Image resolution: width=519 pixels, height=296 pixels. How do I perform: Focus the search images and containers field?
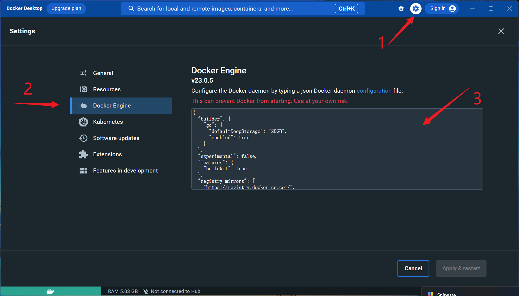click(x=243, y=9)
